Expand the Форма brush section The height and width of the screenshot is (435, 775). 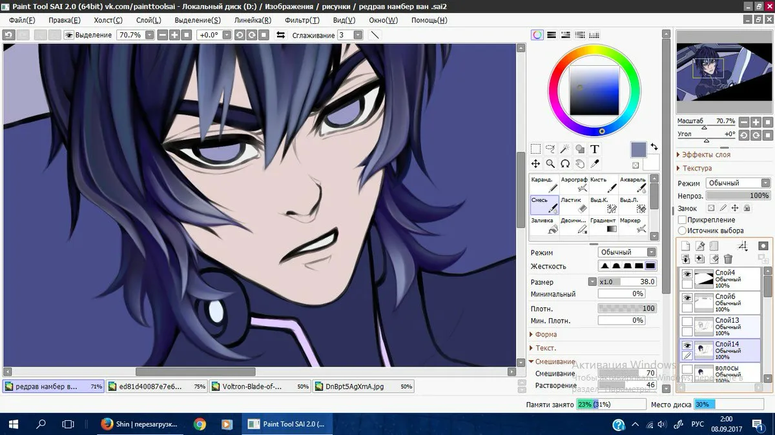[x=546, y=334]
